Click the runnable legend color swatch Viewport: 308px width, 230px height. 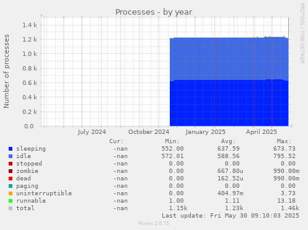pyautogui.click(x=11, y=201)
